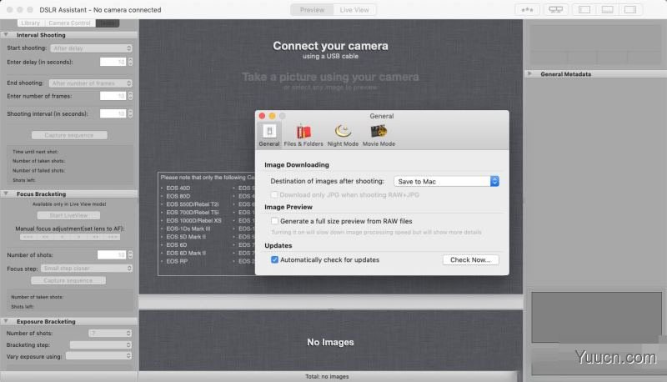Adjust the Enter delay stepper arrows

point(130,62)
